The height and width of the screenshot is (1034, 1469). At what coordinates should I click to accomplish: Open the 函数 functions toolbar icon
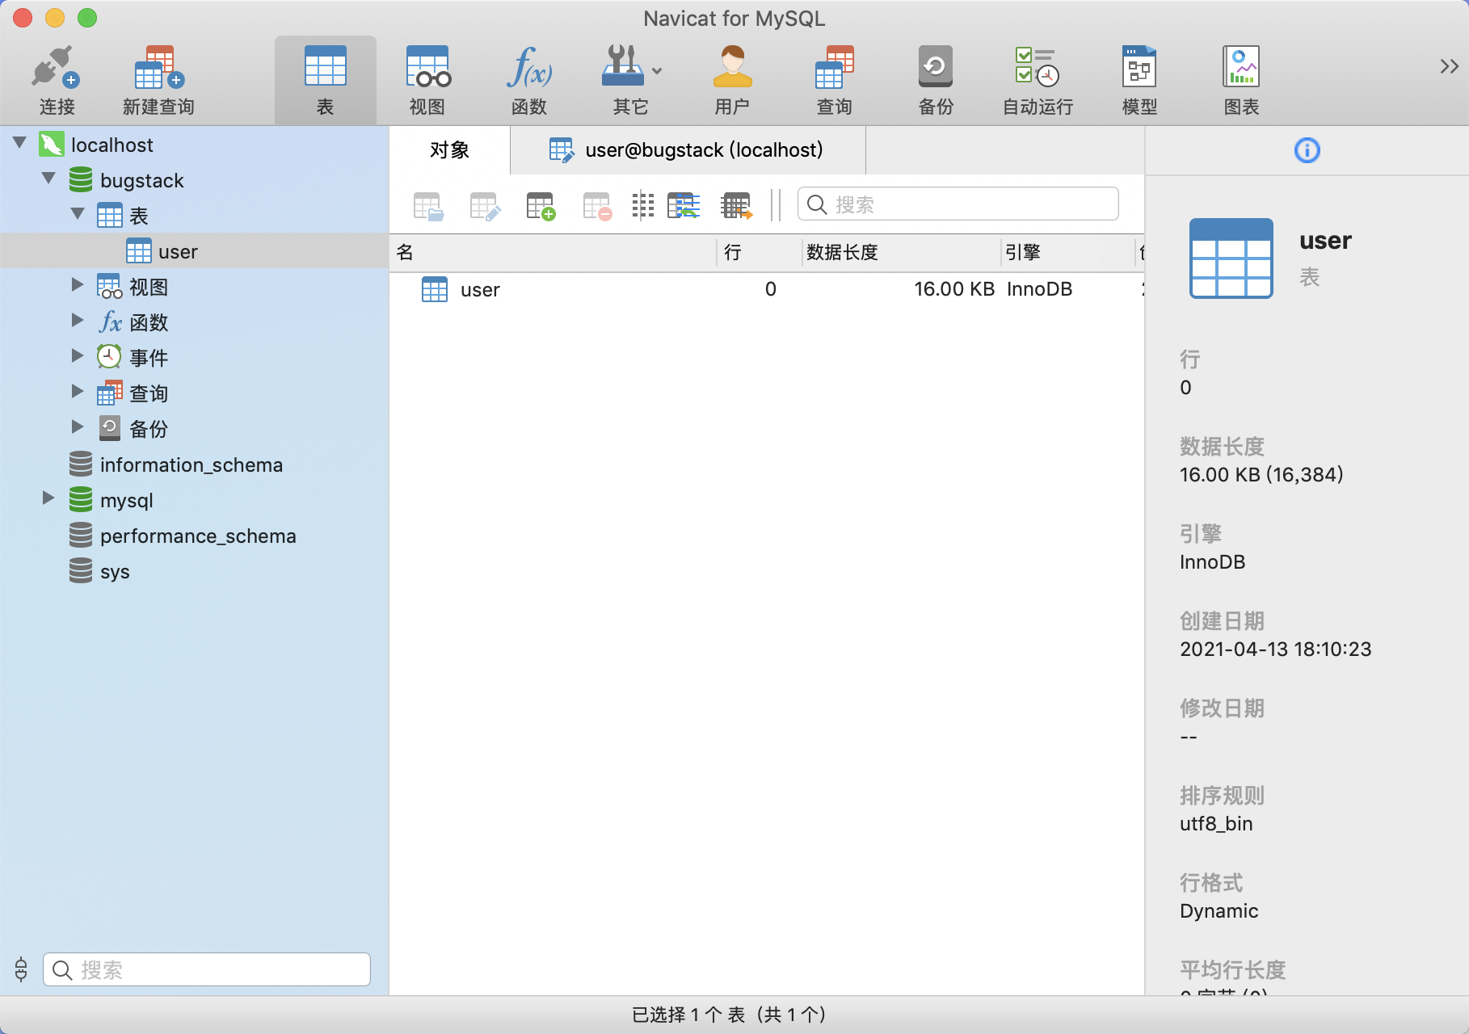(529, 80)
